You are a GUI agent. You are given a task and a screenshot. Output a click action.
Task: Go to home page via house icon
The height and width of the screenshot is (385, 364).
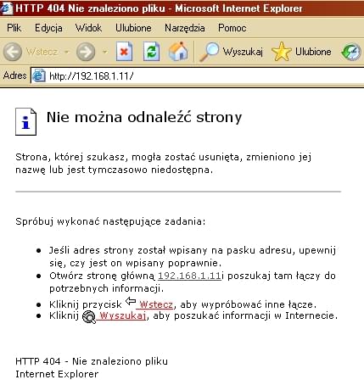tap(178, 52)
